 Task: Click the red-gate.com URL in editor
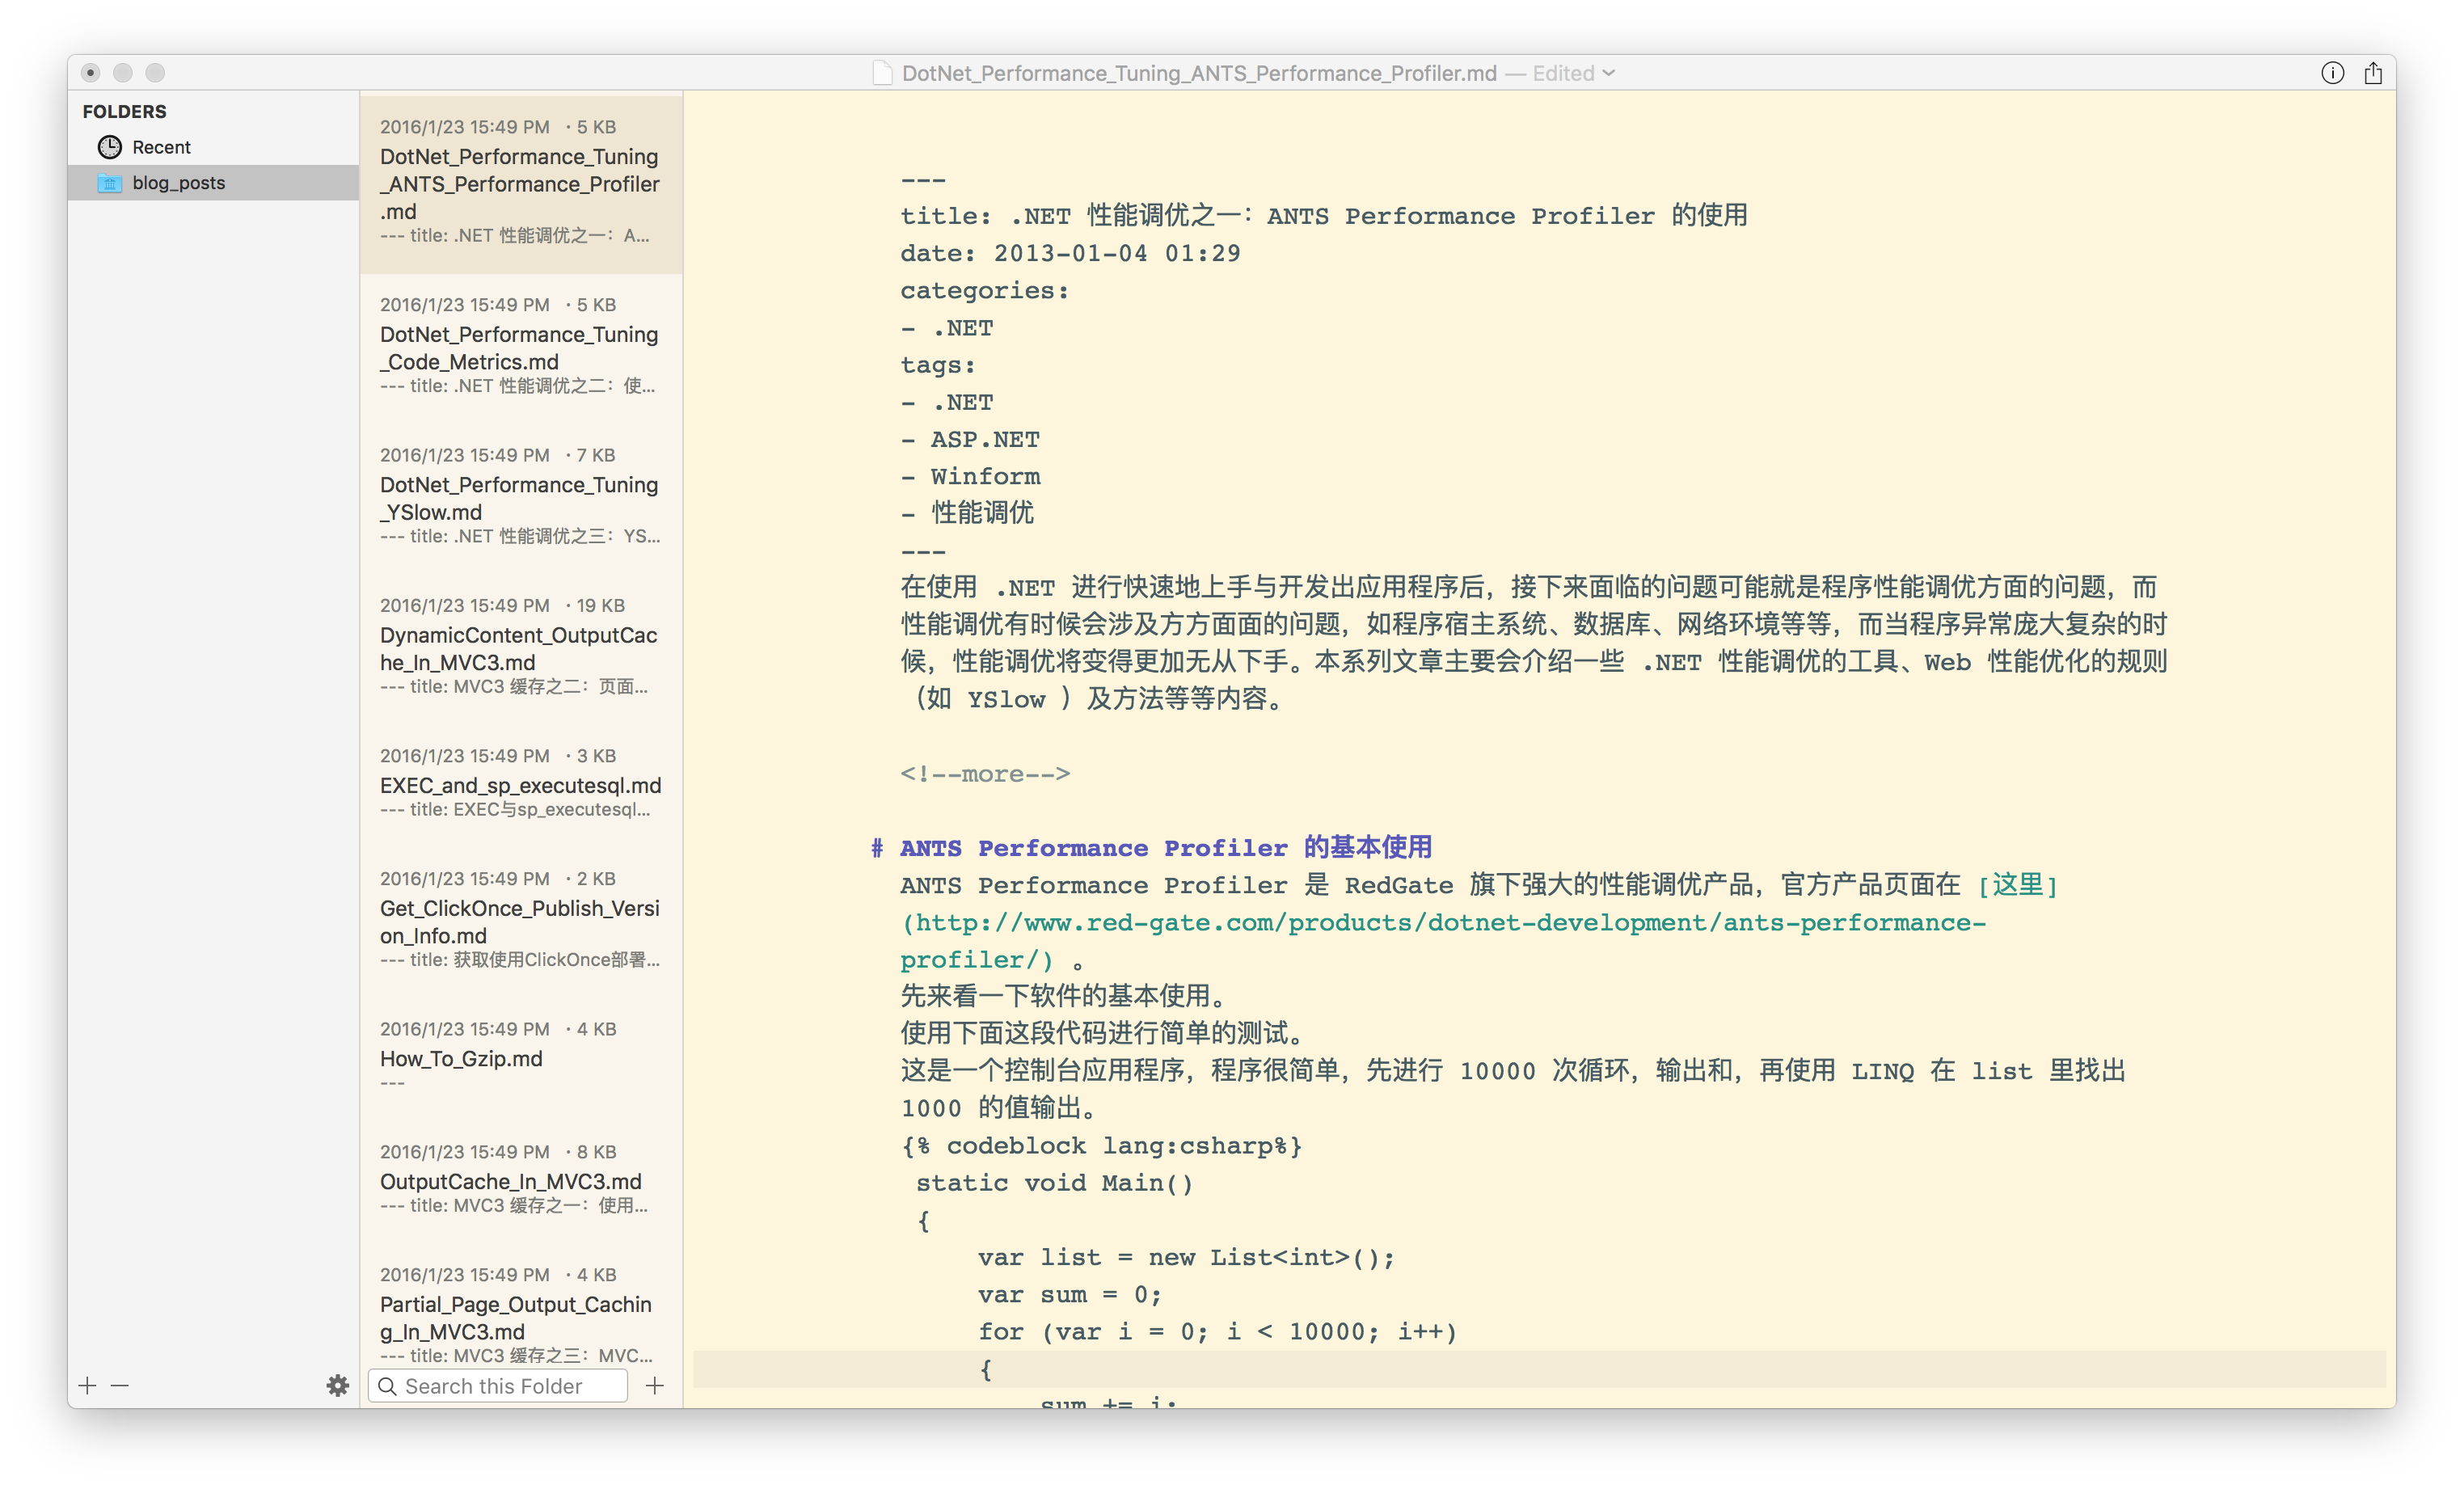pyautogui.click(x=1443, y=941)
